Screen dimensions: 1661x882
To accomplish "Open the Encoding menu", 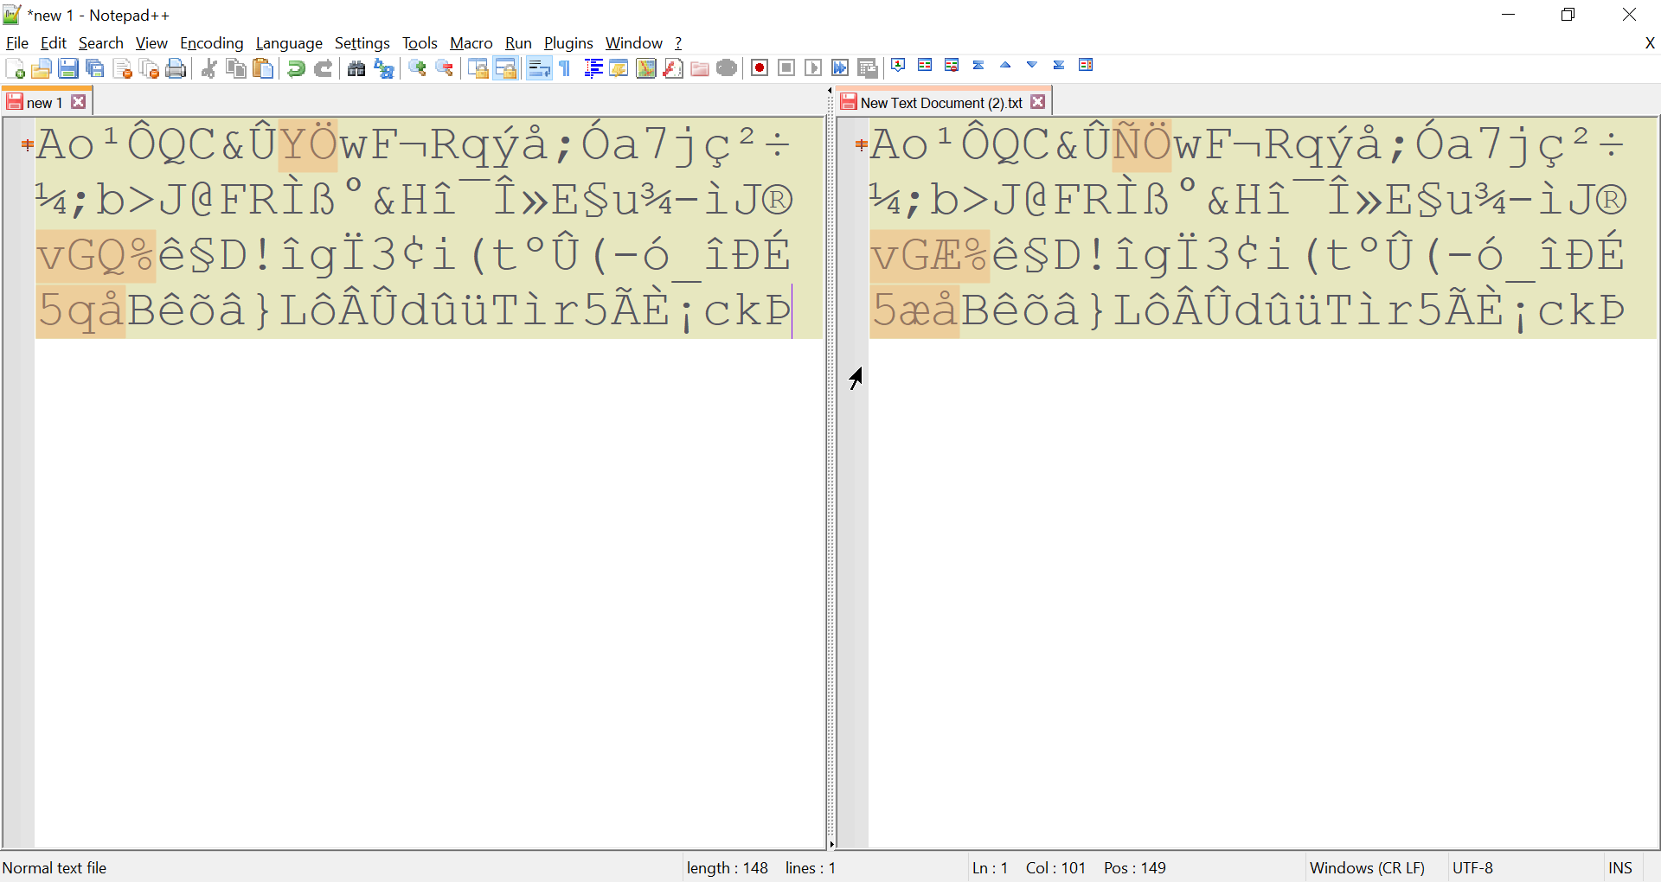I will click(x=211, y=42).
